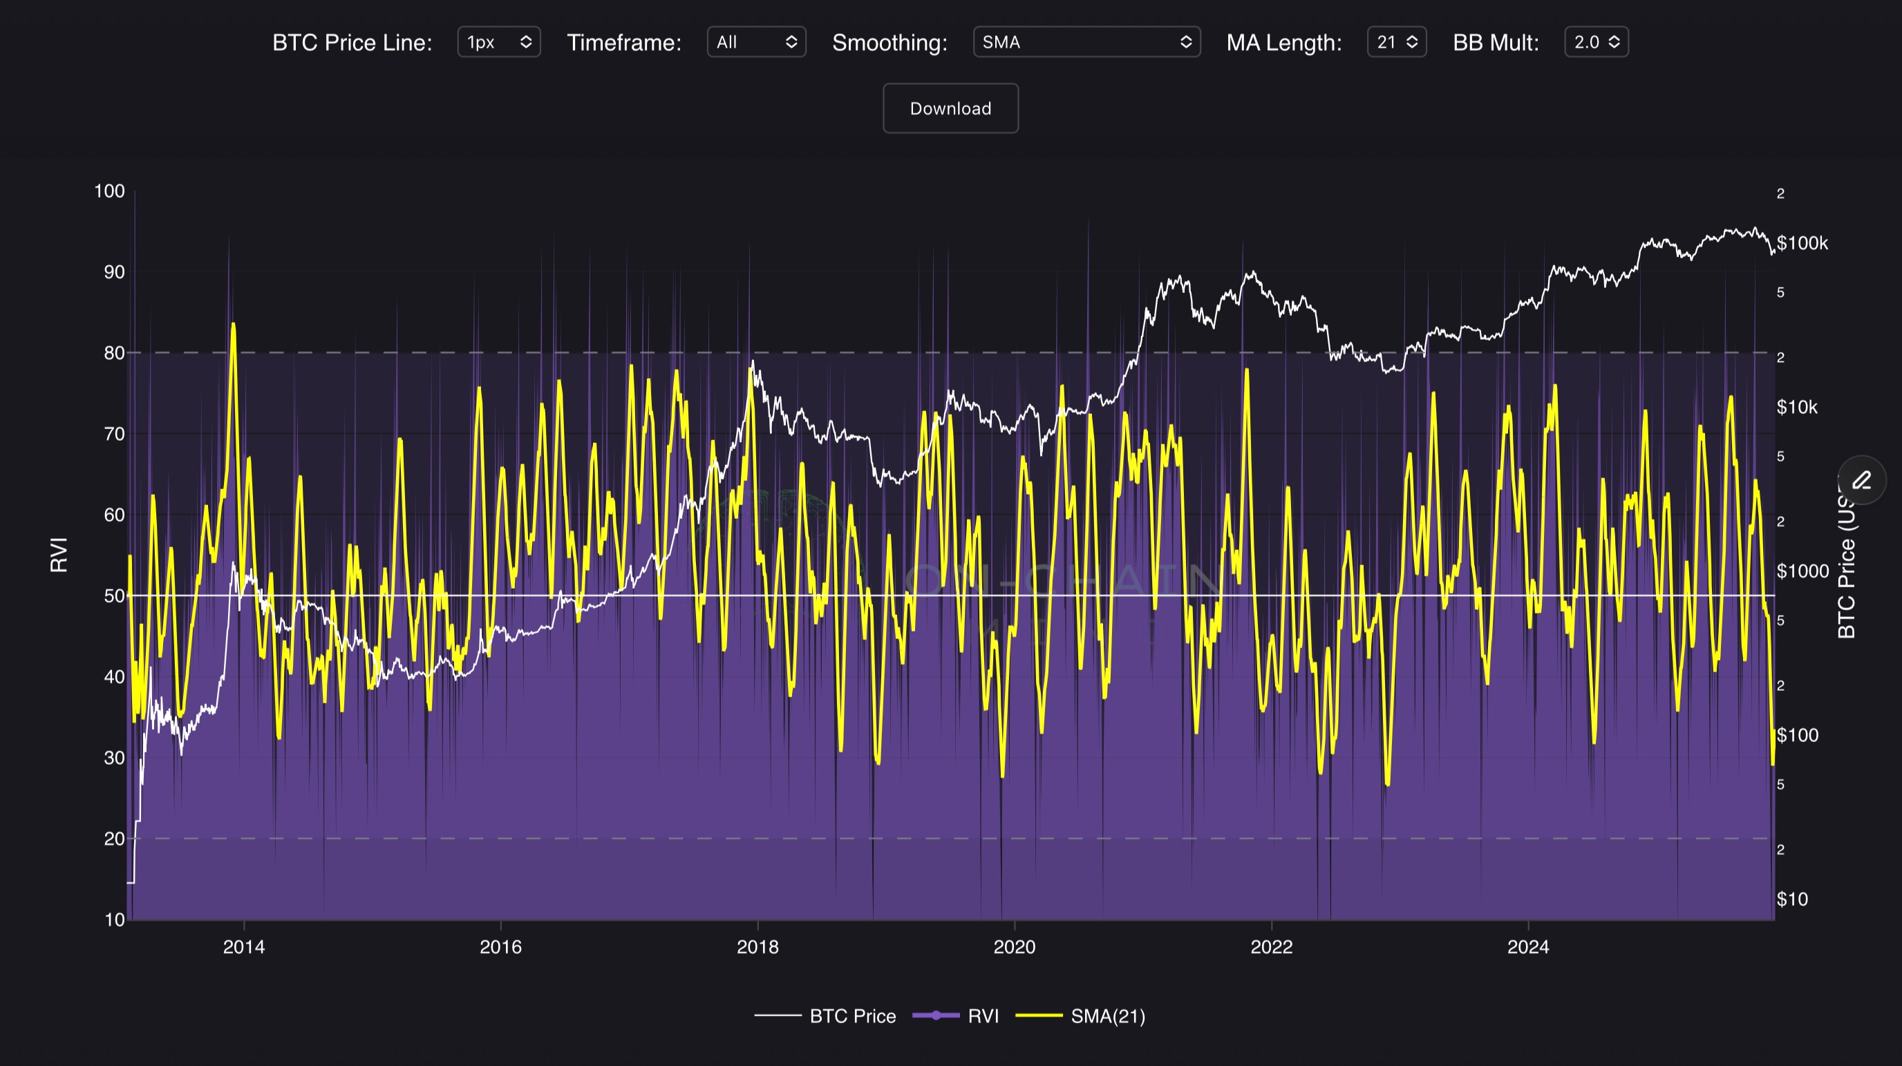
Task: Click the RVI y-axis title
Action: 58,554
